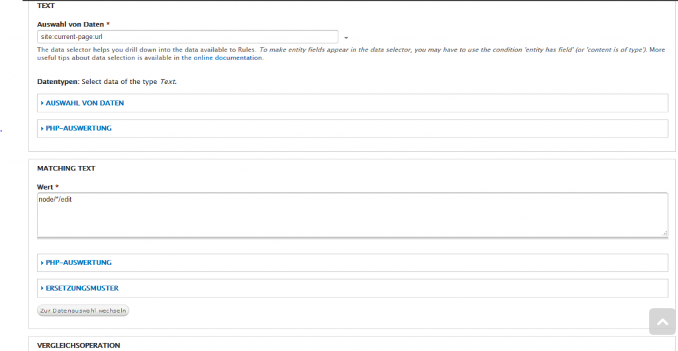Click the MATCHING TEXT section heading
This screenshot has width=678, height=351.
coord(66,169)
